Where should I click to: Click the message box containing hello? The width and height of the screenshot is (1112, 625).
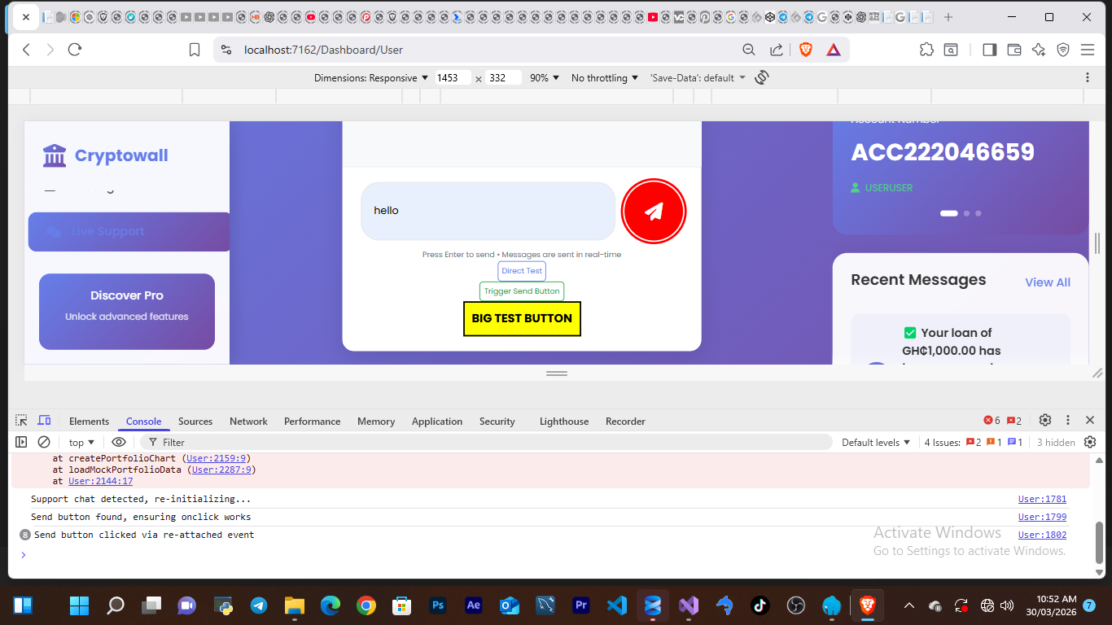coord(488,211)
